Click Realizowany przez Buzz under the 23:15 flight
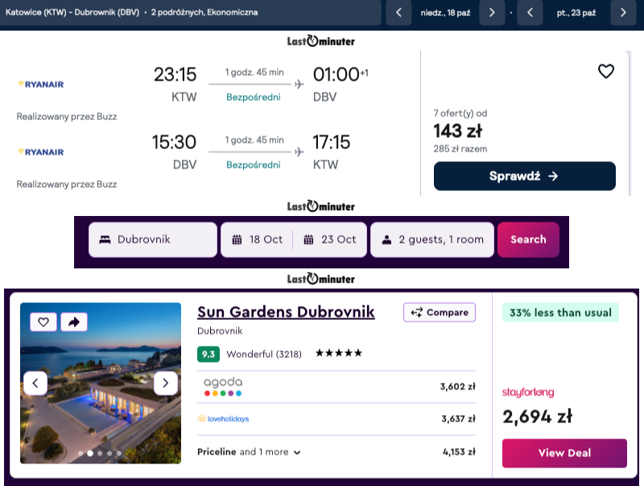The height and width of the screenshot is (486, 644). coord(67,117)
